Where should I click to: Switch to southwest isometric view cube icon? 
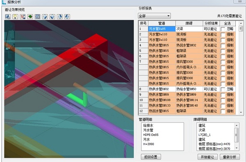(x=45, y=16)
